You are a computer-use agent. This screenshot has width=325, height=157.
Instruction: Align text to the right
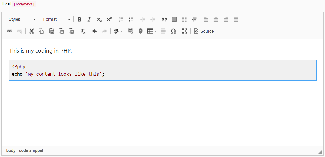pos(226,19)
